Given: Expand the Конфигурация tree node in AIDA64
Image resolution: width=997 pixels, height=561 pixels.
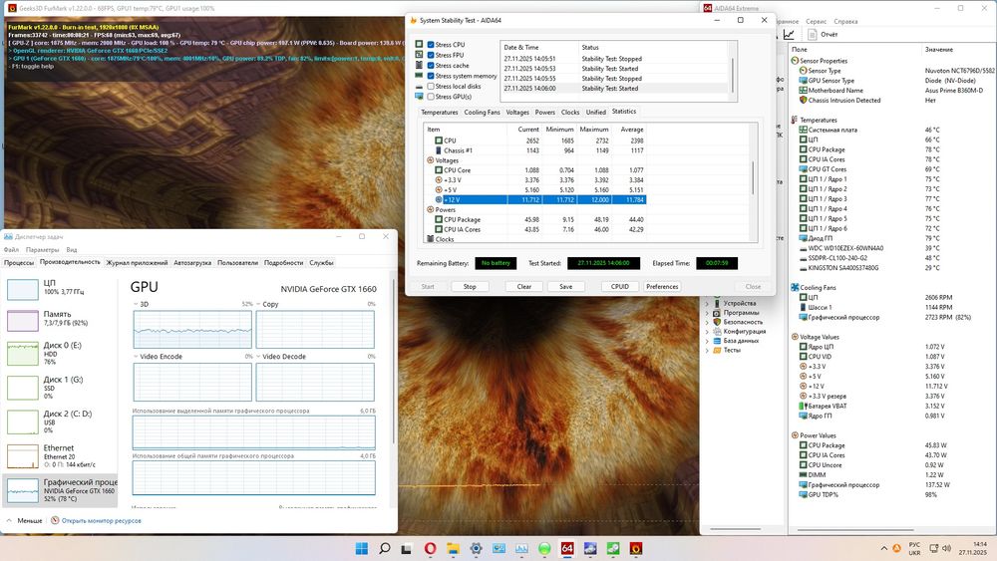Looking at the screenshot, I should pyautogui.click(x=707, y=332).
